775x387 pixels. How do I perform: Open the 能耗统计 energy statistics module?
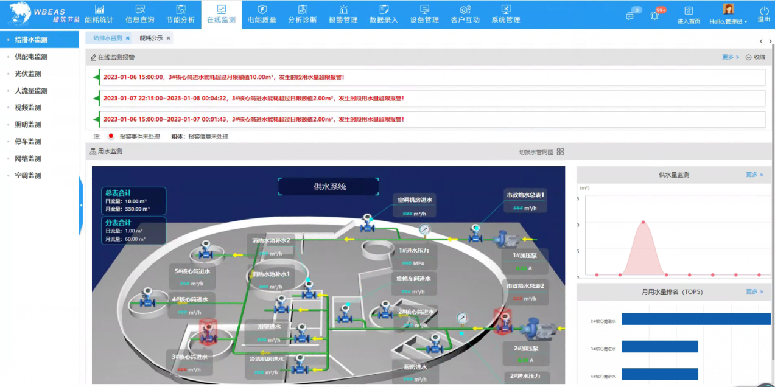tap(99, 14)
